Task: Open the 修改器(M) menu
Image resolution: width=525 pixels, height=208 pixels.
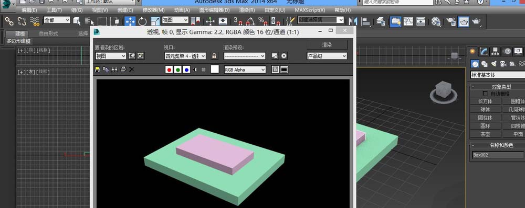Action: [153, 10]
